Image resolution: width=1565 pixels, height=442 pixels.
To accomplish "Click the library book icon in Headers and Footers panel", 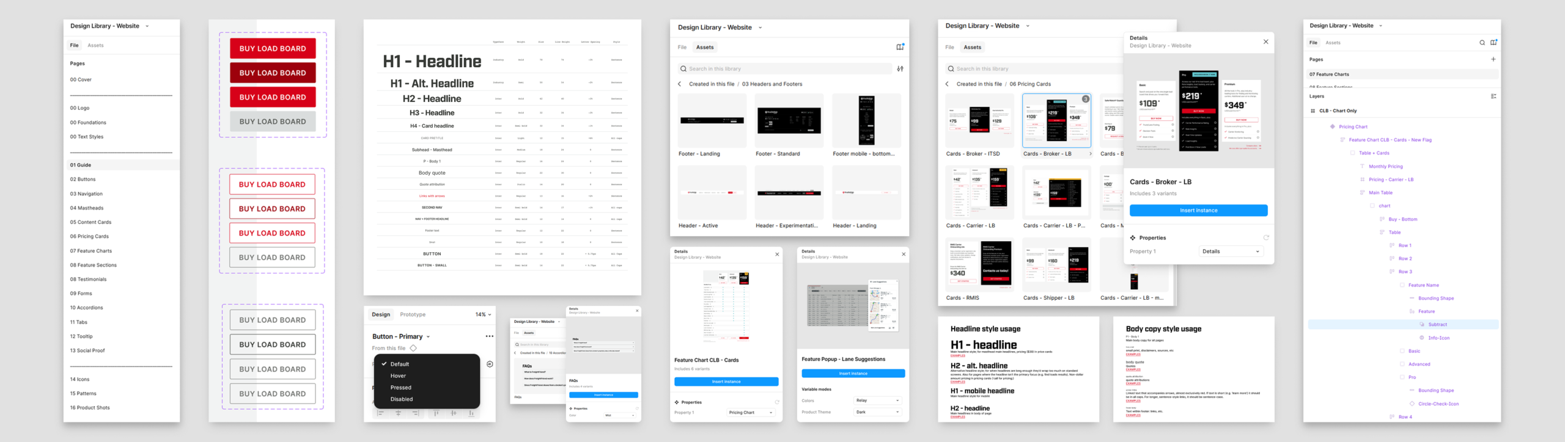I will [900, 47].
